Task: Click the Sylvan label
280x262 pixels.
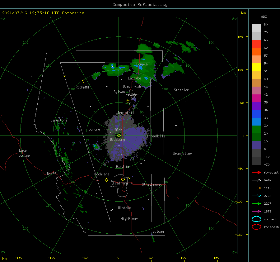Action: tap(119, 92)
